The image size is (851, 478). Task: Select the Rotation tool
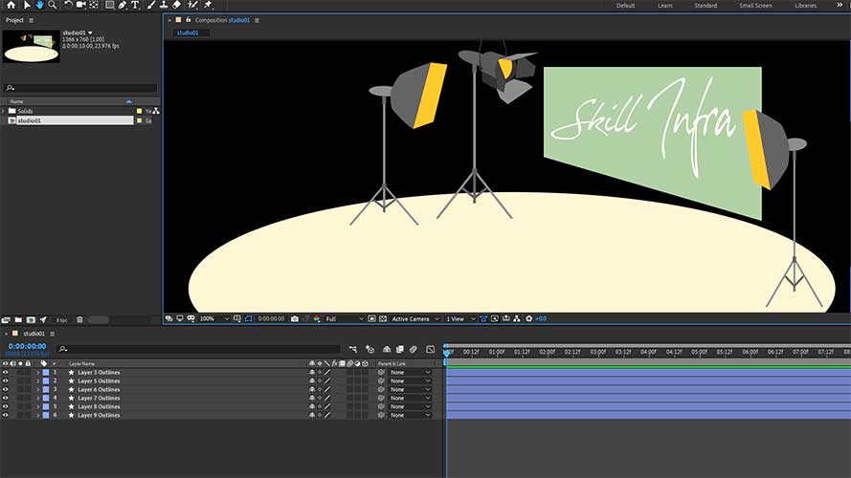68,5
